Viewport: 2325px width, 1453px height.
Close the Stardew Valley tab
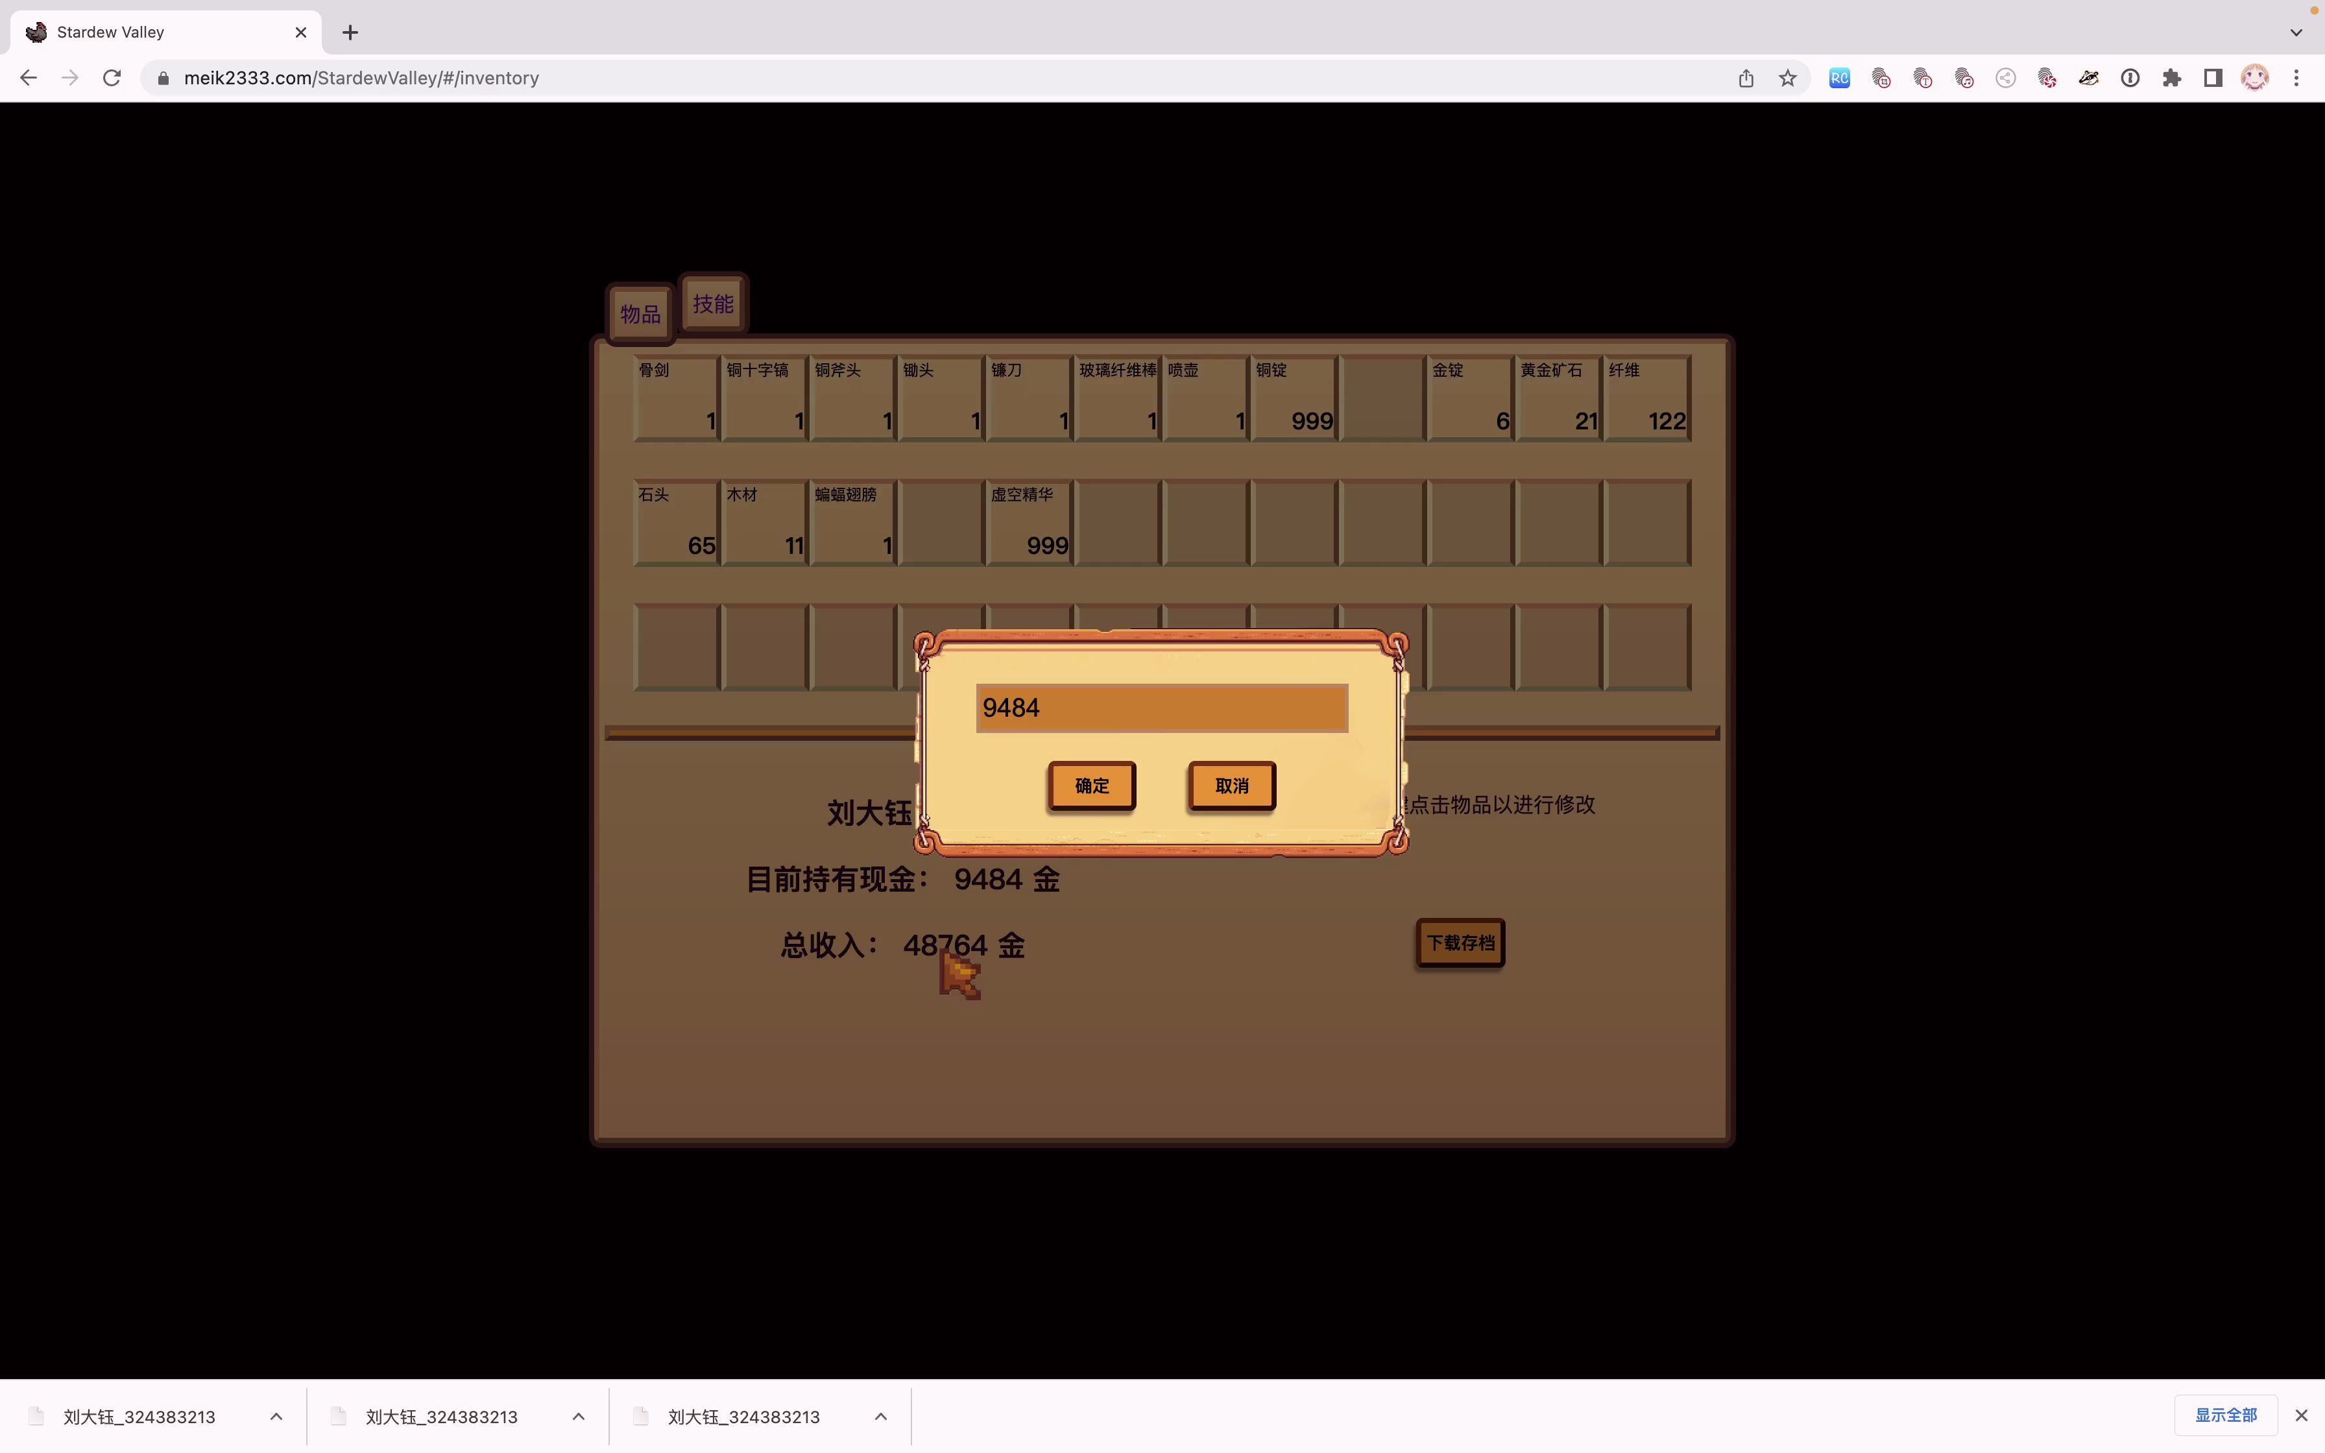click(x=301, y=32)
